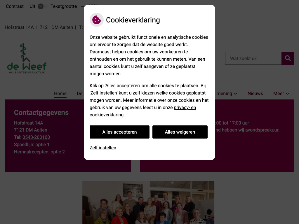This screenshot has height=224, width=299.
Task: Open the partially hidden 'De' menu item
Action: tap(80, 94)
